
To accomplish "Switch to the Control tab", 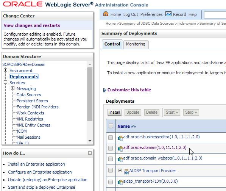I will pos(112,44).
